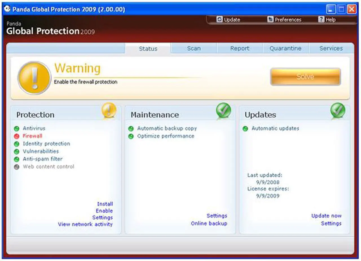Click the green checkmark icon on Updates panel
This screenshot has height=261, width=361.
[338, 110]
